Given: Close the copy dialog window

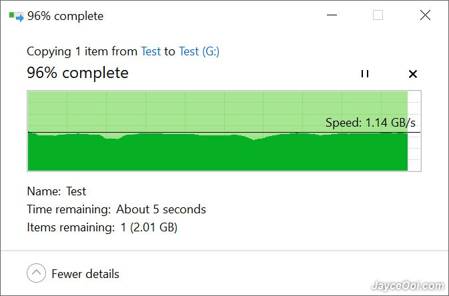Looking at the screenshot, I should pos(425,15).
